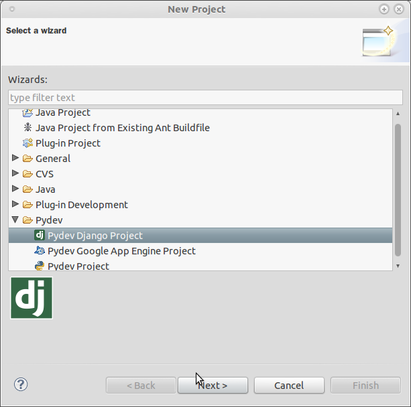411x407 pixels.
Task: Click the dj icon of Pydev Django Project row
Action: (x=40, y=235)
